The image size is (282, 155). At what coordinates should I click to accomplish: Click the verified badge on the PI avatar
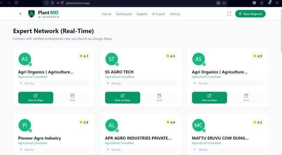tap(30, 131)
